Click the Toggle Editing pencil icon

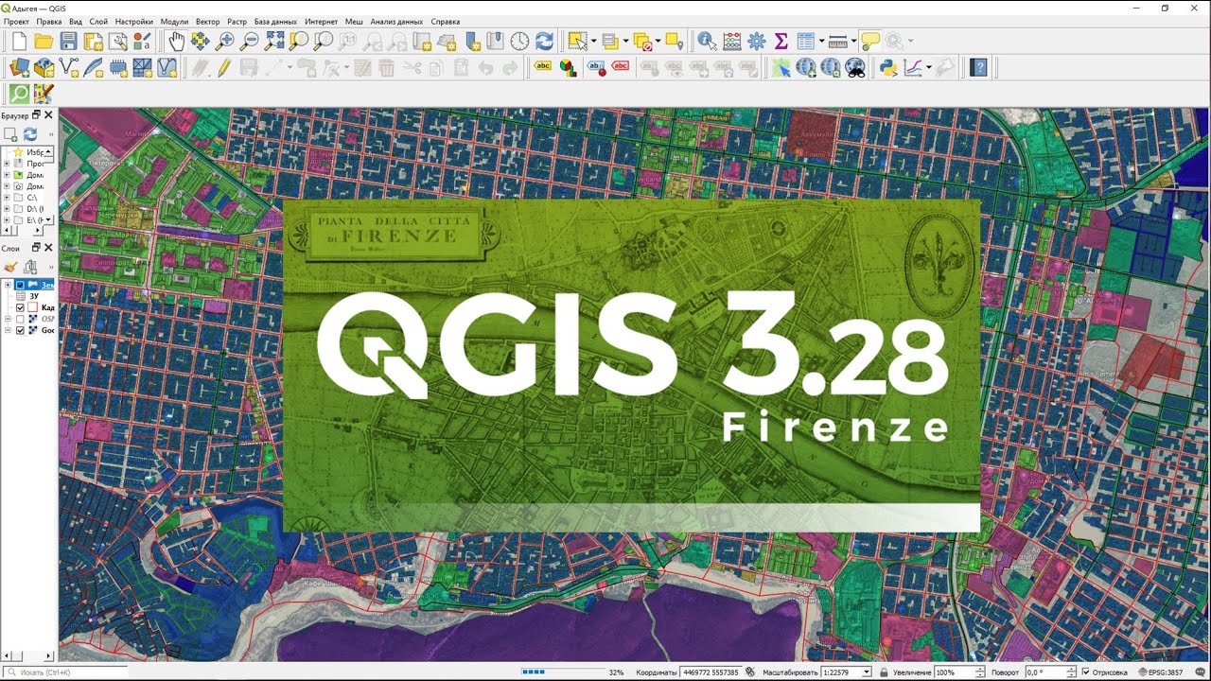tap(224, 67)
